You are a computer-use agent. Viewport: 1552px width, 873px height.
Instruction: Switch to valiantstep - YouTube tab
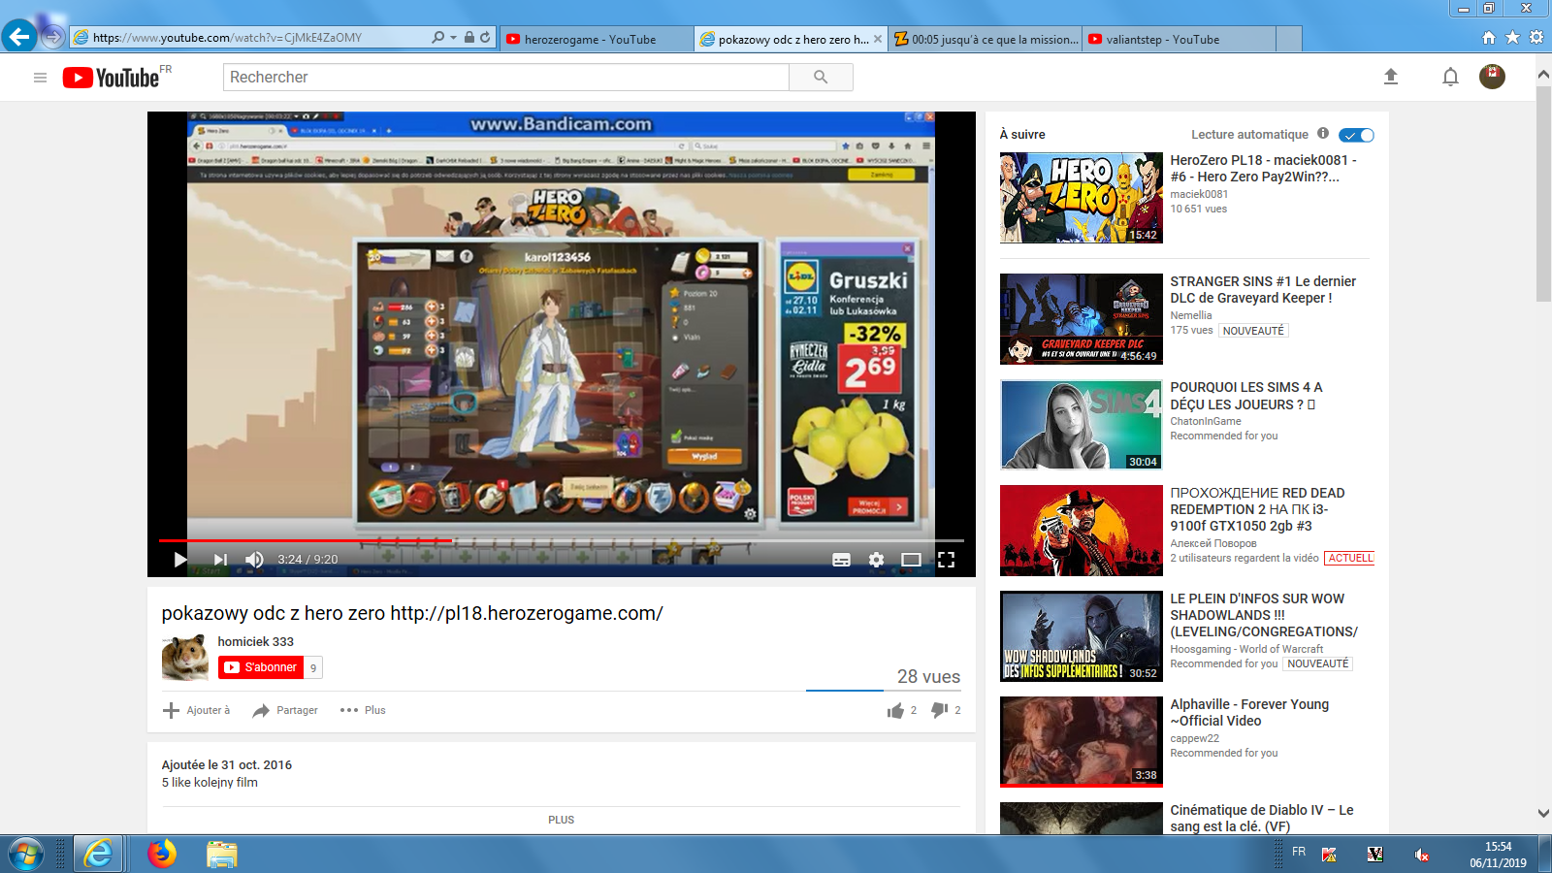[x=1179, y=39]
